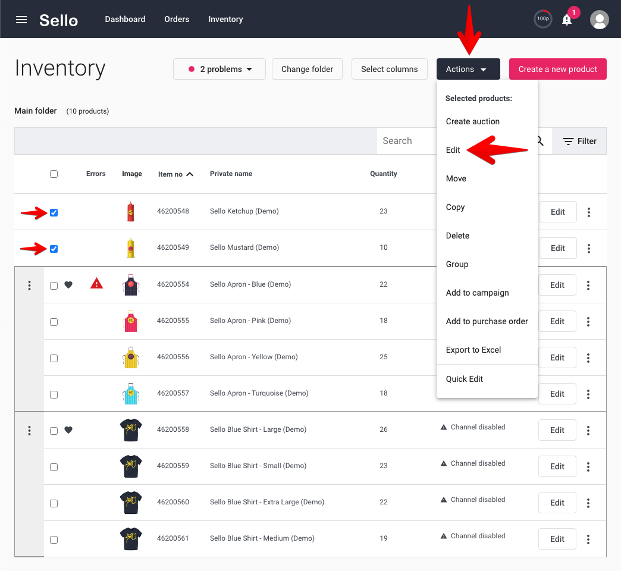Click the Channel disabled warning for Blue Shirt Medium
The height and width of the screenshot is (571, 621).
coord(473,536)
